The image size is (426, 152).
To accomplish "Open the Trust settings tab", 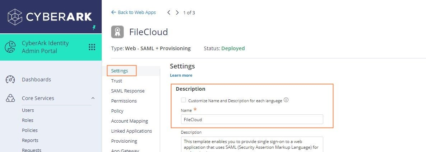I will coord(116,81).
